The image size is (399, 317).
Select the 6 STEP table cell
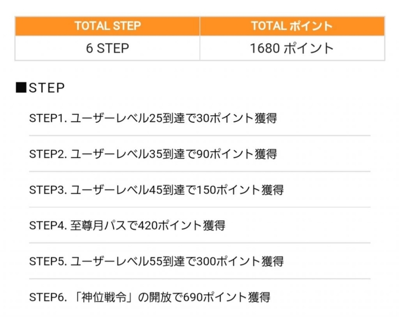coord(107,48)
